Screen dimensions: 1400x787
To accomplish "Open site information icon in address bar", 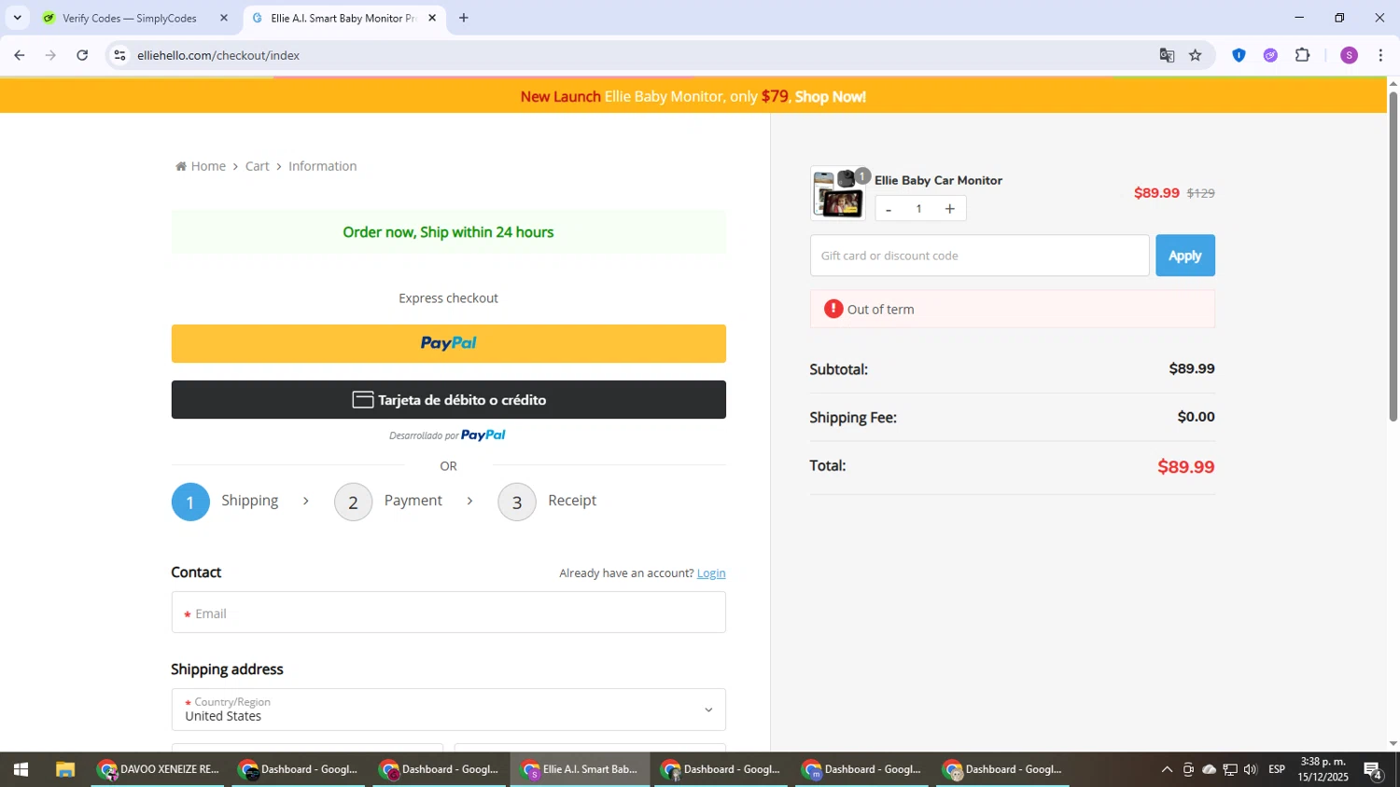I will click(x=119, y=56).
